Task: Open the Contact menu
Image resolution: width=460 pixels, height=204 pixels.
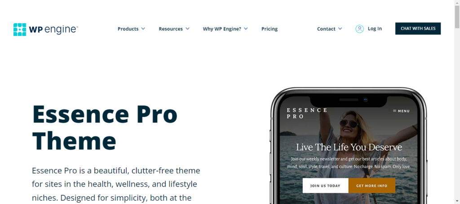Action: coord(326,29)
